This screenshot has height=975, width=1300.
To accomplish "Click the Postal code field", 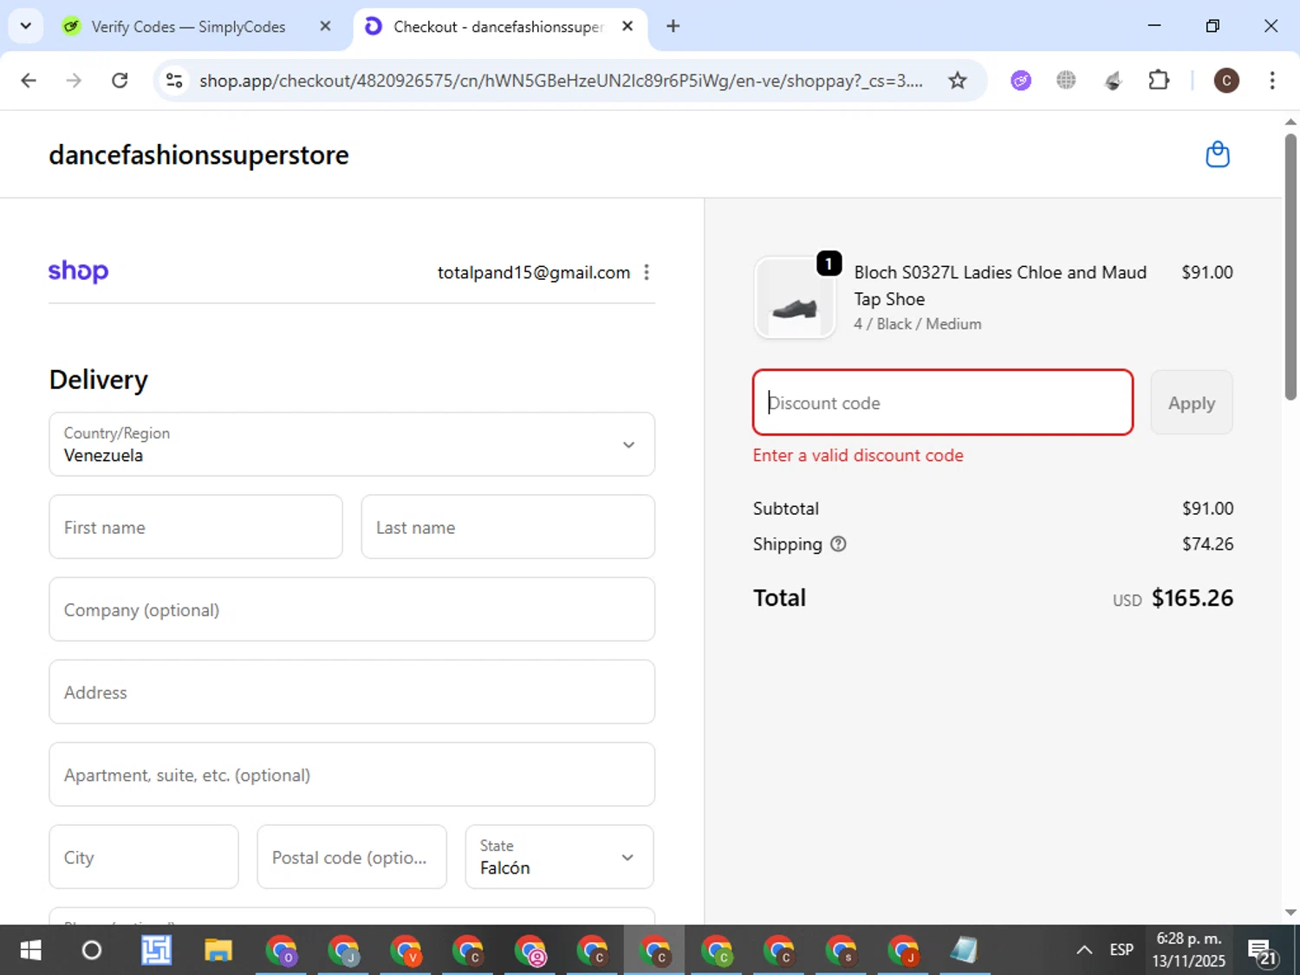I will 352,857.
